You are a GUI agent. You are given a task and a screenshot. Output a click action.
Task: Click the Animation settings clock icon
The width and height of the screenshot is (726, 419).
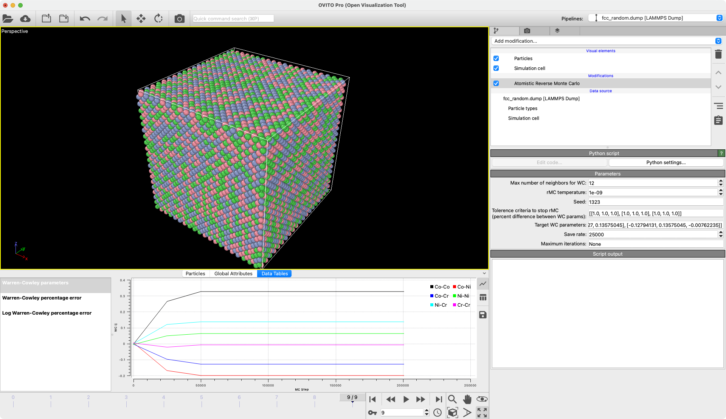pos(437,413)
